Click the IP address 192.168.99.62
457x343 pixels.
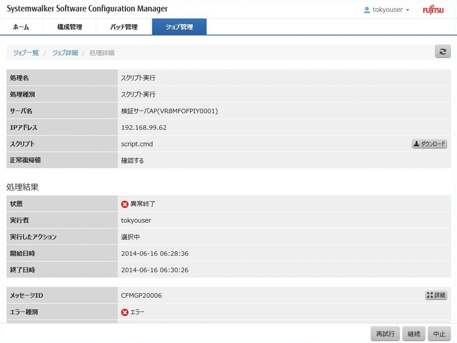coord(144,127)
